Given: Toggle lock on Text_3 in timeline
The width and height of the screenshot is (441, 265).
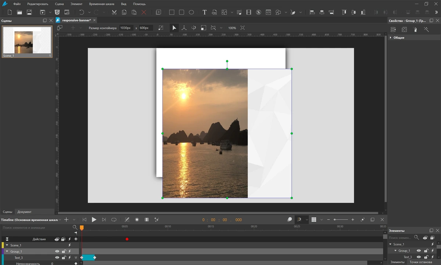Looking at the screenshot, I should click(63, 258).
